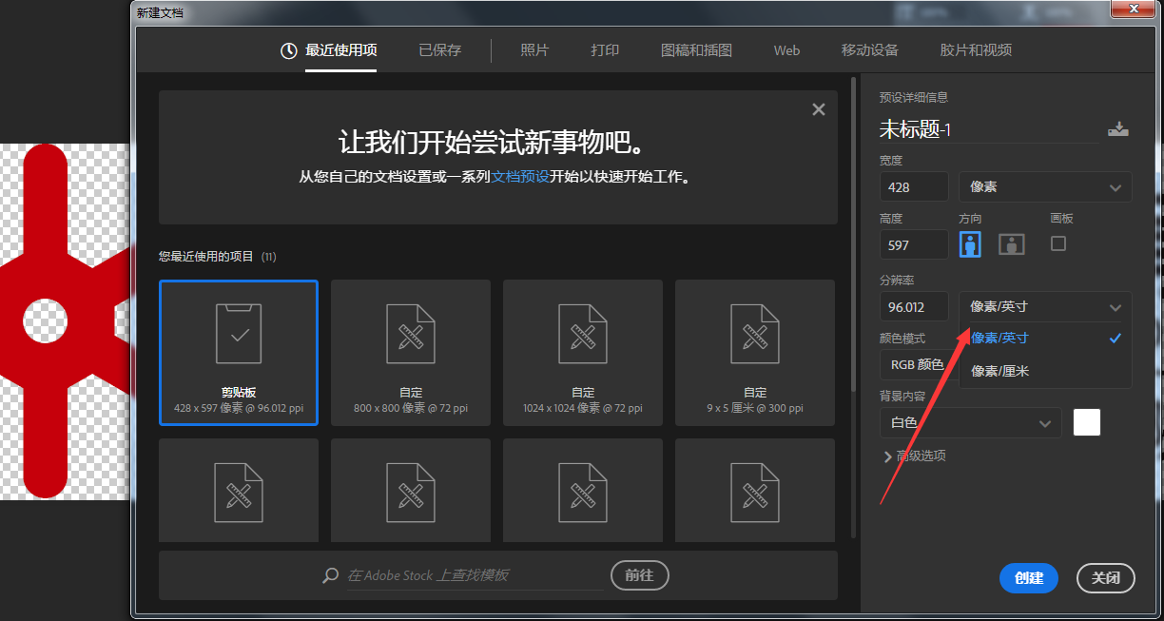Screen dimensions: 1164x621
Task: Select portrait orientation icon
Action: (970, 244)
